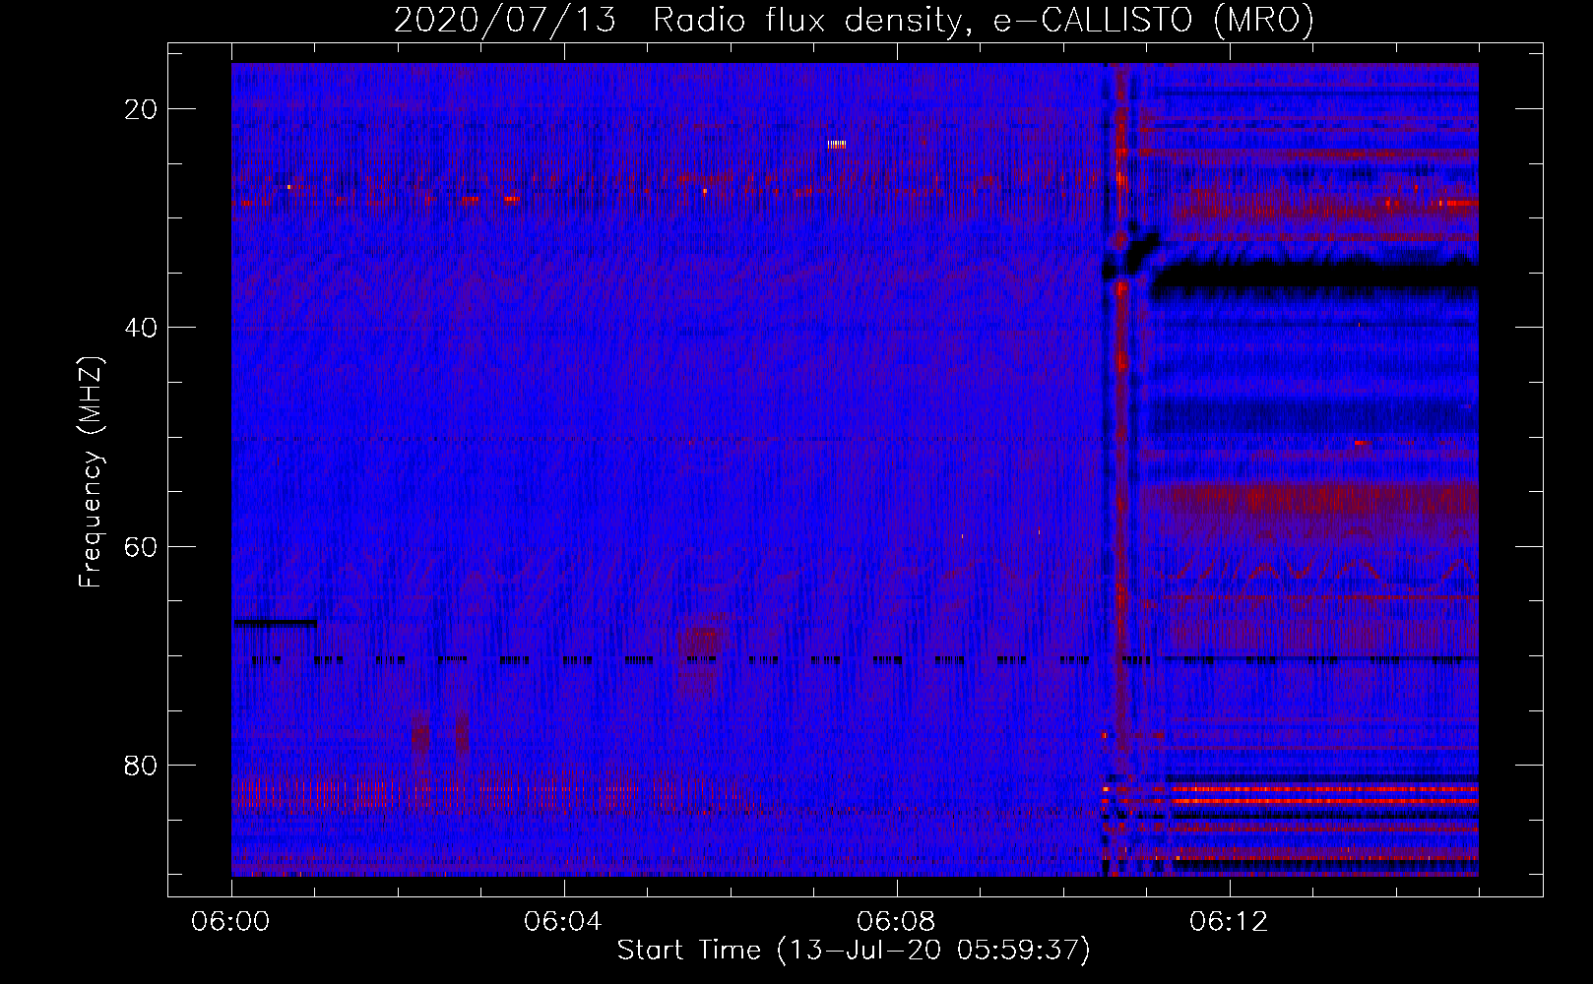Click the small white burst near 23 MHz
1593x984 pixels.
click(x=837, y=145)
